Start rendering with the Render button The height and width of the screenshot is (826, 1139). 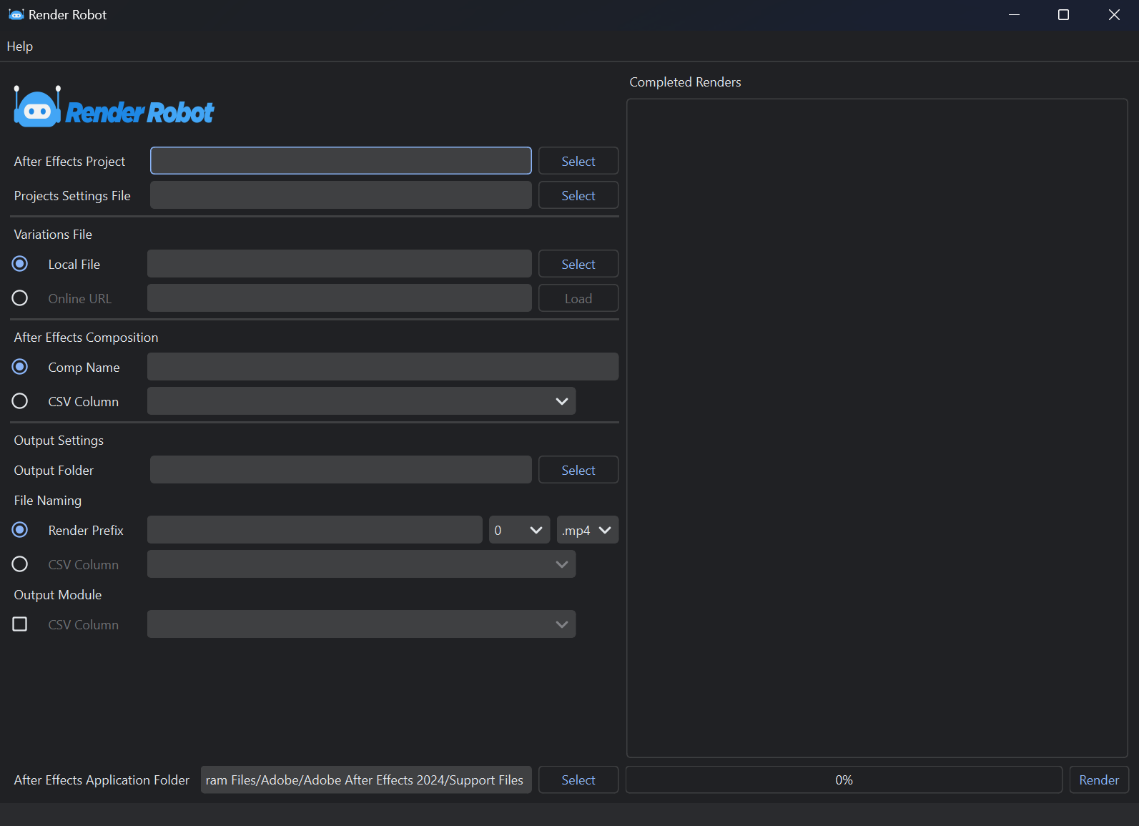(x=1099, y=780)
